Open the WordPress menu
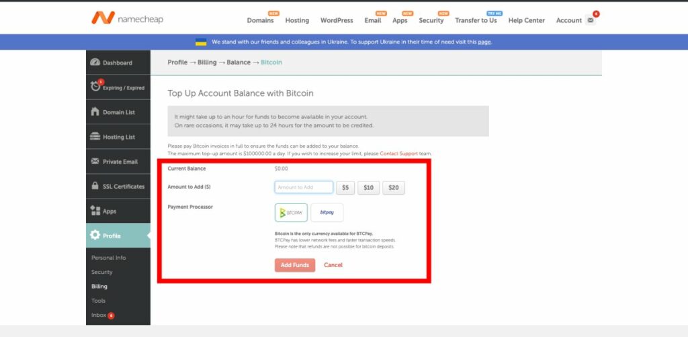This screenshot has width=688, height=337. pos(337,20)
